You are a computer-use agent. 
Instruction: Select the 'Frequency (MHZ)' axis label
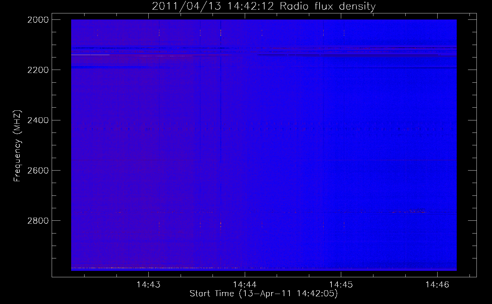click(17, 146)
